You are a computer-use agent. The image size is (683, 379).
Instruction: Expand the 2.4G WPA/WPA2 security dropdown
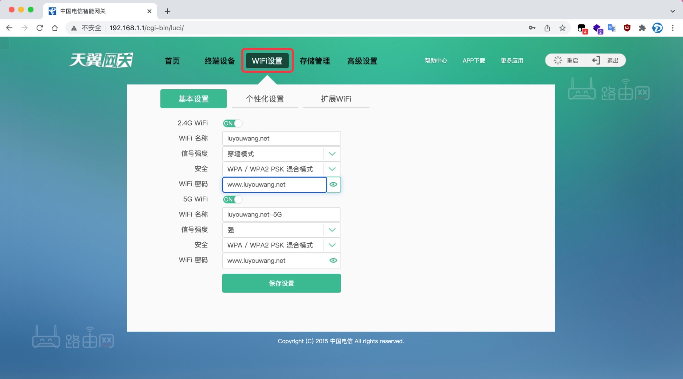click(332, 169)
